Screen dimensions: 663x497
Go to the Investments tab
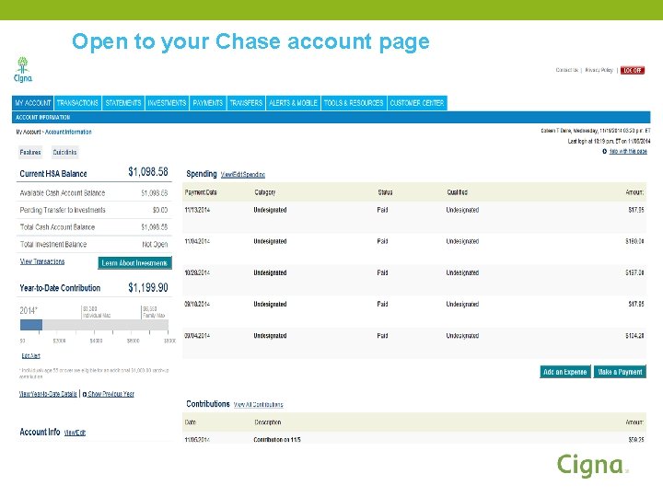tap(167, 103)
